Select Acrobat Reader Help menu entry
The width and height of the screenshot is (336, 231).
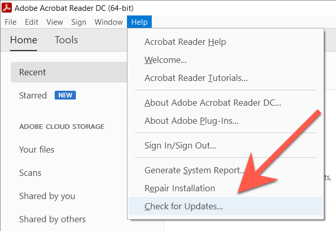[x=226, y=42]
